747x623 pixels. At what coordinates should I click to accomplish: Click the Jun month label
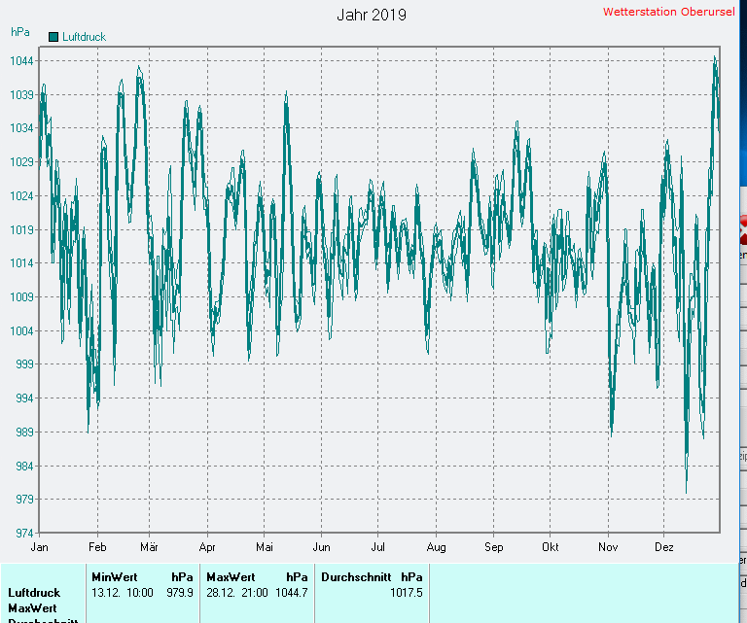point(321,547)
